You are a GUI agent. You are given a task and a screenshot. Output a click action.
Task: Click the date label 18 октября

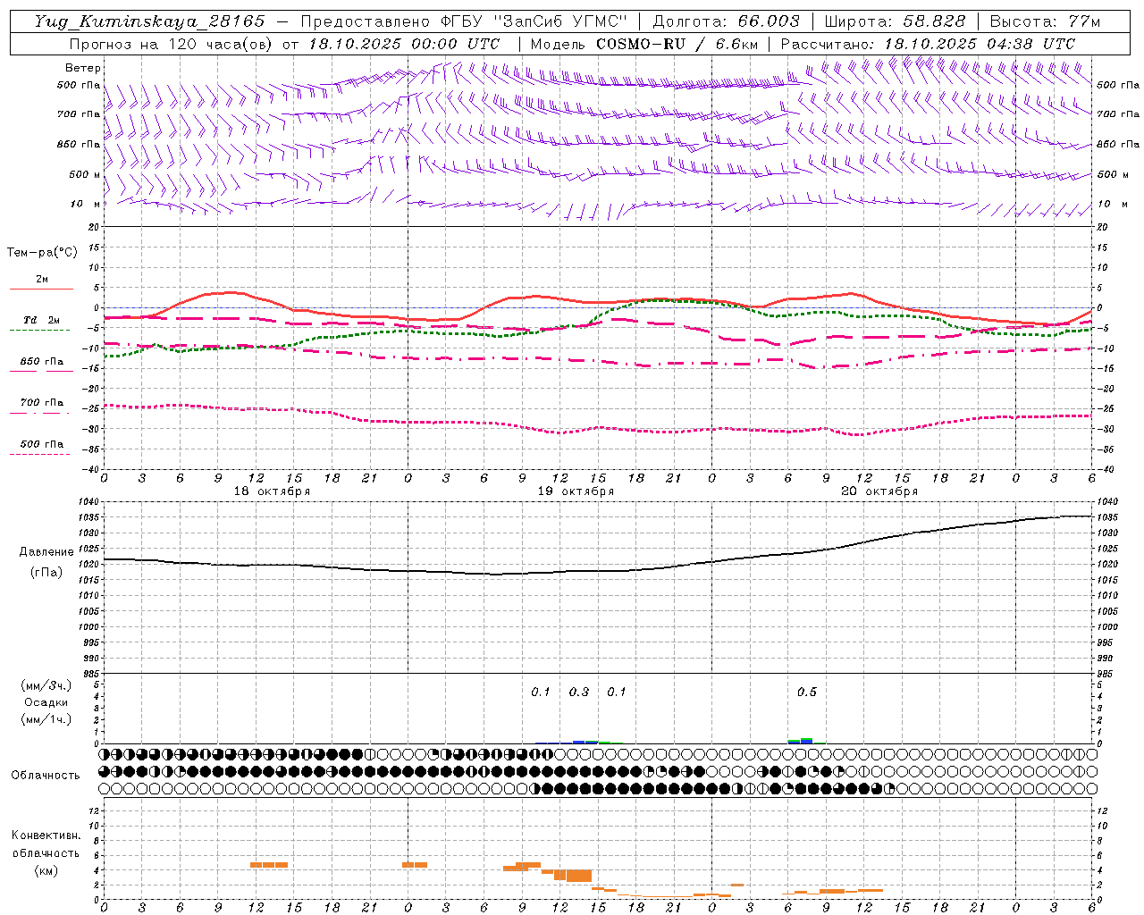point(273,491)
